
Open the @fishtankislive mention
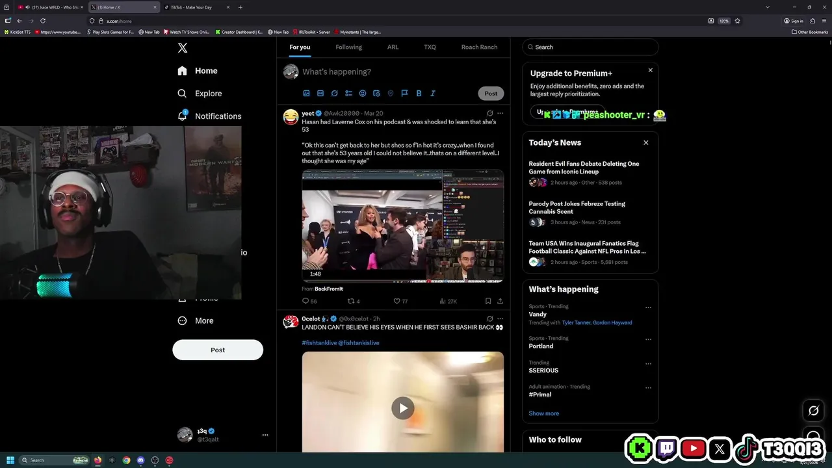tap(359, 343)
